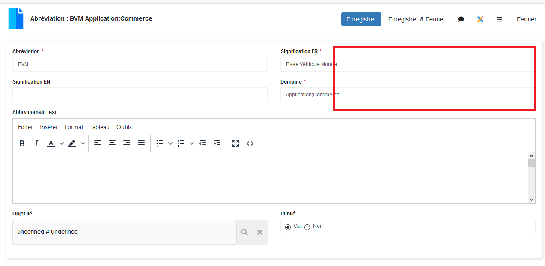This screenshot has height=266, width=545.
Task: Center align the editor text
Action: tap(112, 143)
